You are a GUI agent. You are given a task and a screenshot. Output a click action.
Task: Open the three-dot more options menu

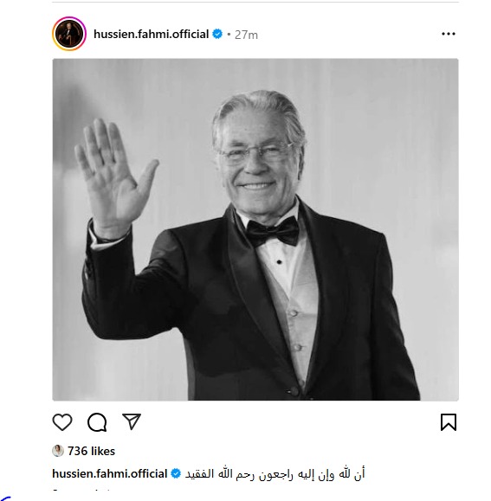(x=449, y=34)
